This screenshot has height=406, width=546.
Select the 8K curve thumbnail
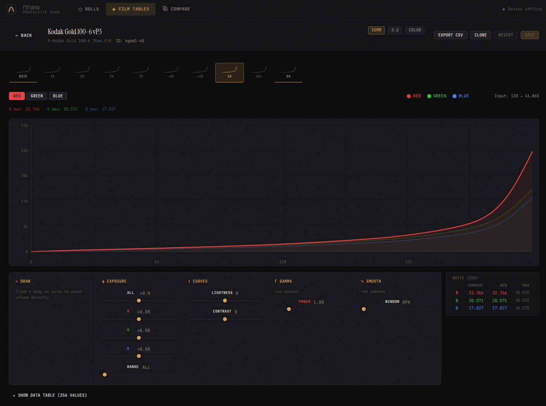(288, 73)
